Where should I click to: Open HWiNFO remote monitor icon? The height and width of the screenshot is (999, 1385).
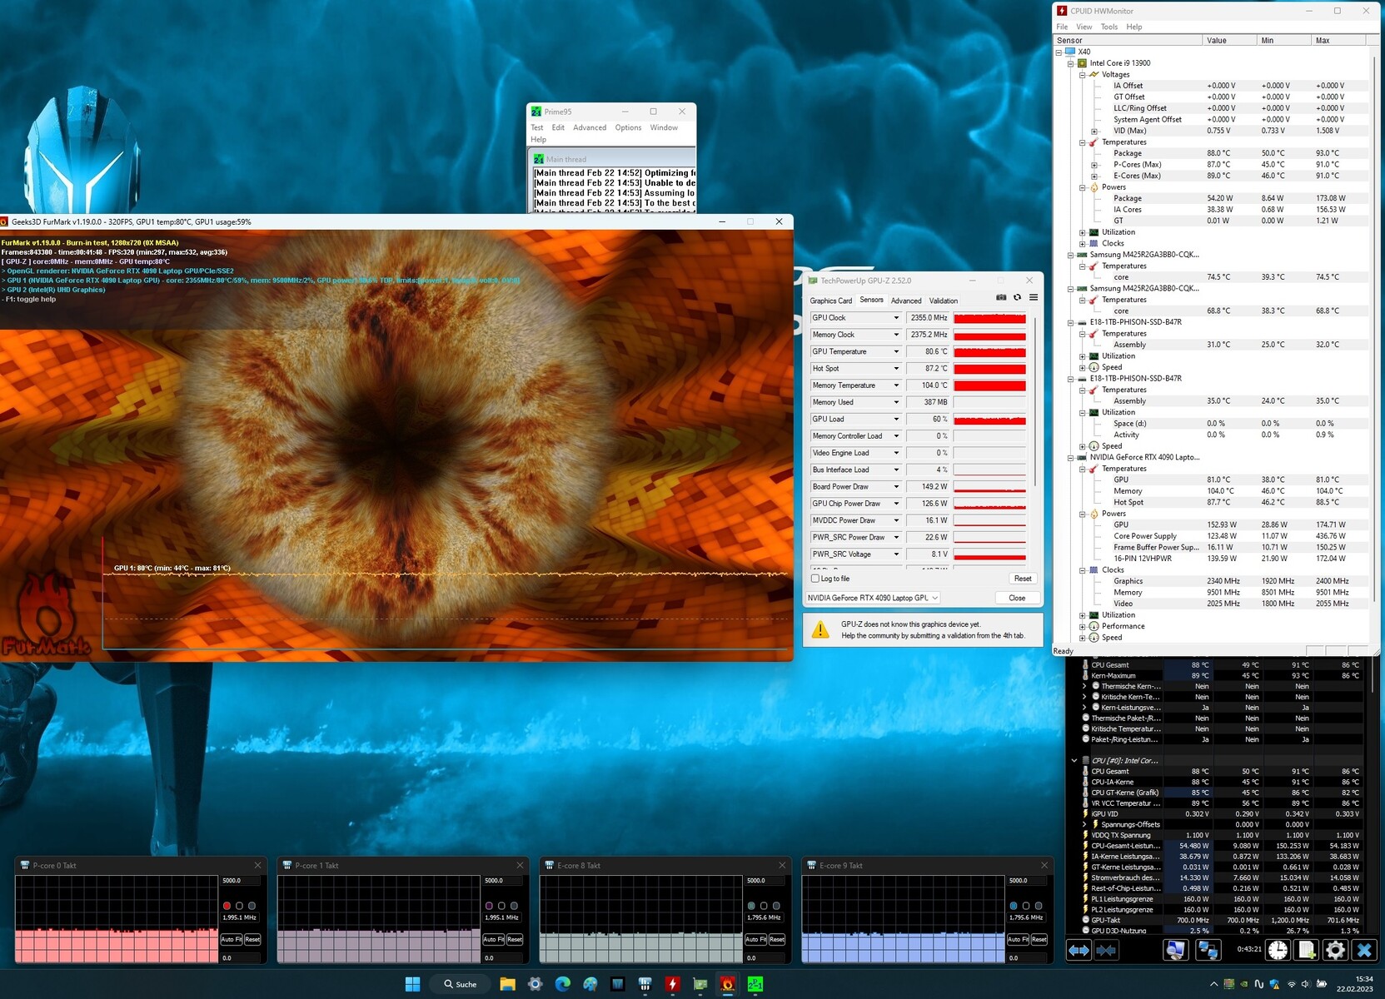click(x=1176, y=950)
